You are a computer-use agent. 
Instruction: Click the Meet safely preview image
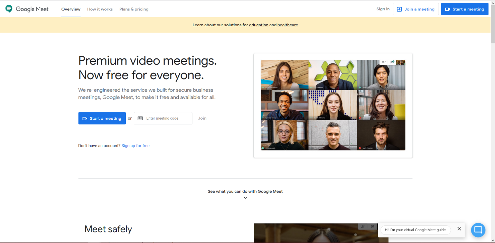321,233
